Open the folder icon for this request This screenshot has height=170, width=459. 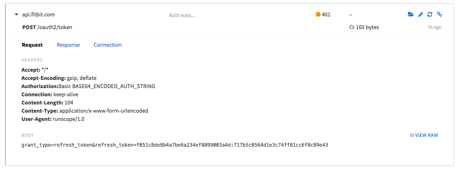[411, 14]
